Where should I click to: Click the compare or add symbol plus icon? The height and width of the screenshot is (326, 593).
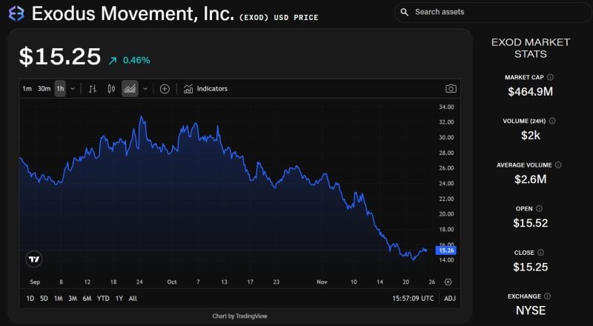point(165,89)
